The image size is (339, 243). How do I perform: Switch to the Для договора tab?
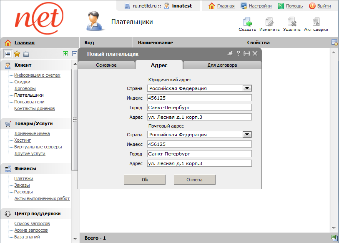click(x=222, y=65)
